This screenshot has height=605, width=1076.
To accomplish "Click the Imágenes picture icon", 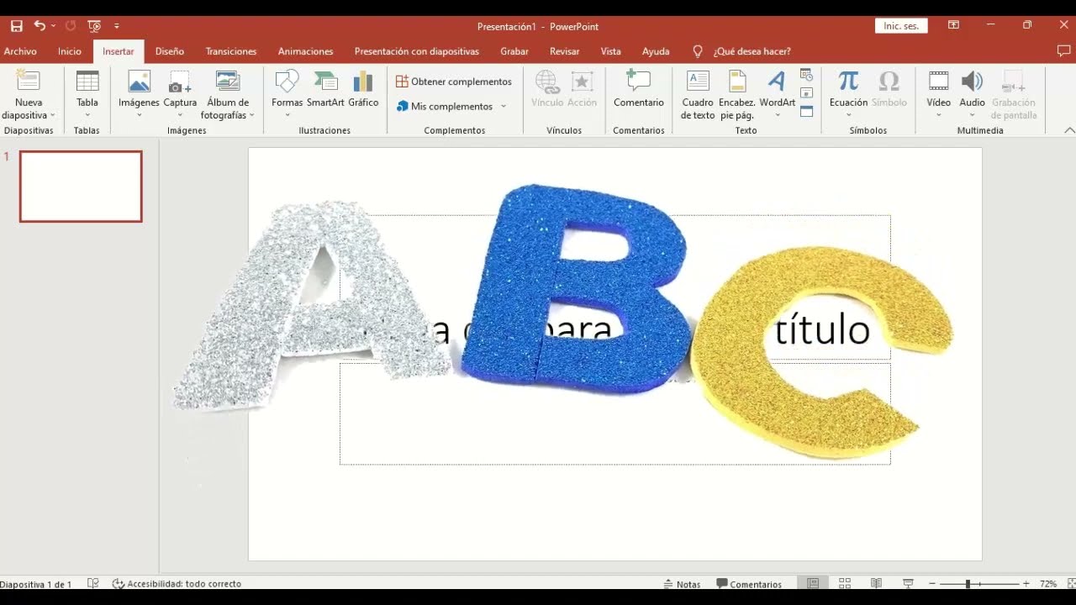I will pyautogui.click(x=139, y=82).
